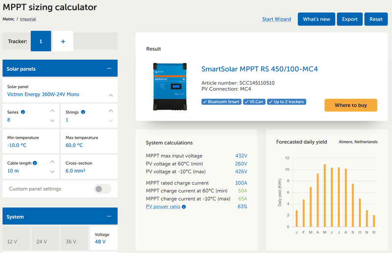Click the 63% PV power ratio value
This screenshot has height=253, width=392.
[242, 207]
